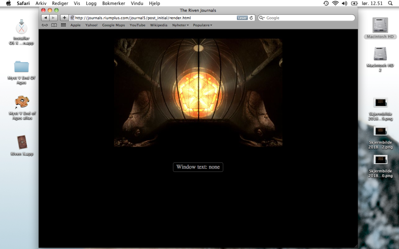Open the Logg menu
399x249 pixels.
(91, 3)
